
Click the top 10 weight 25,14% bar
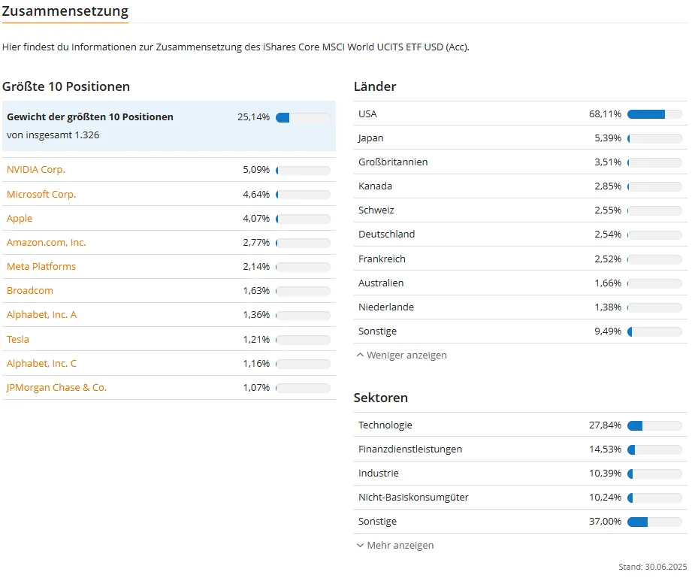[x=303, y=117]
